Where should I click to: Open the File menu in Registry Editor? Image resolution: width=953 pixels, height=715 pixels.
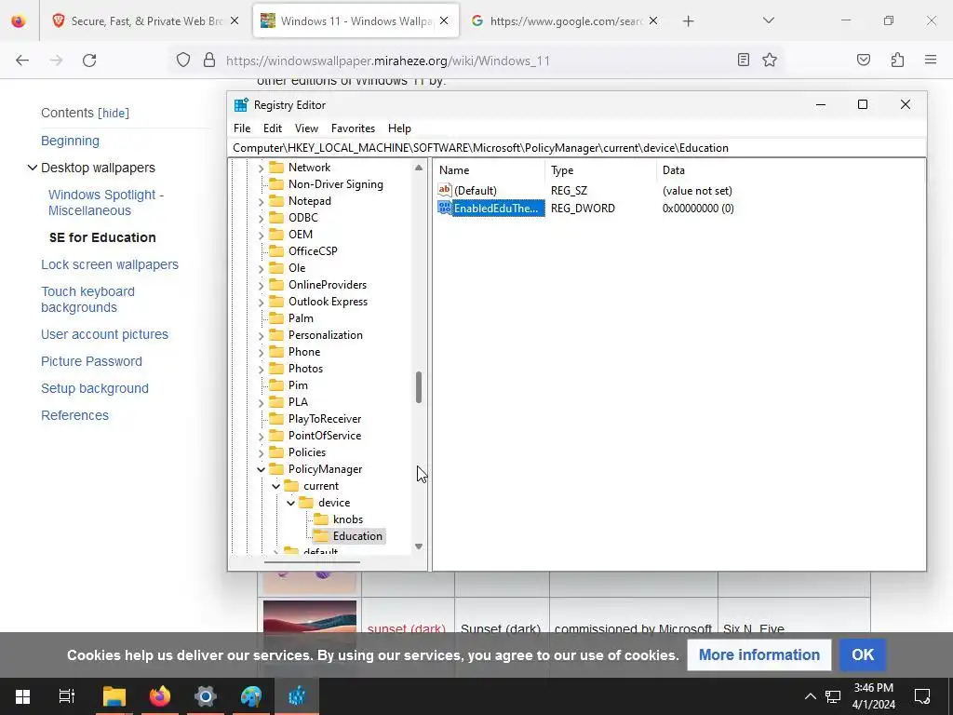click(242, 128)
